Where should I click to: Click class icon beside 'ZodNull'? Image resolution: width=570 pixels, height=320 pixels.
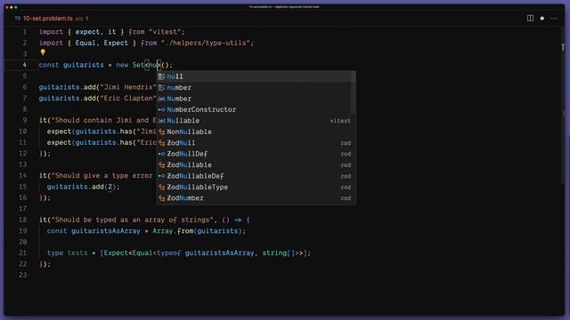(162, 143)
